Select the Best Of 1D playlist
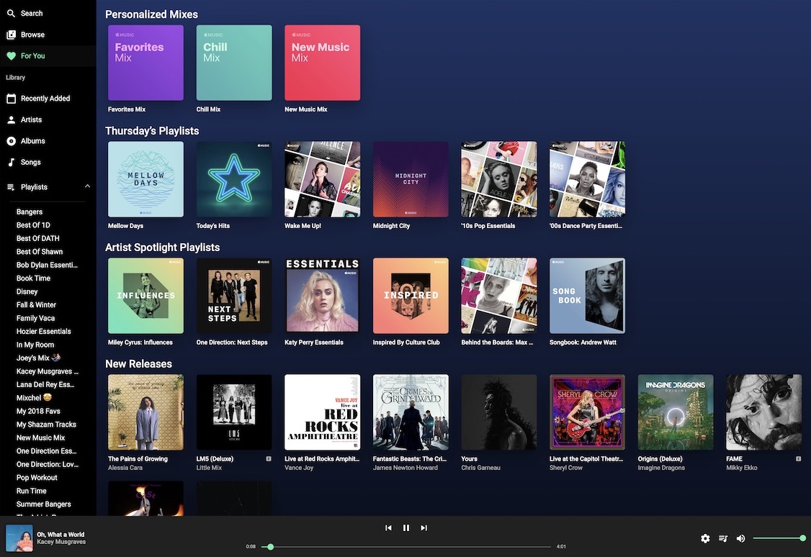This screenshot has height=557, width=811. (x=33, y=225)
